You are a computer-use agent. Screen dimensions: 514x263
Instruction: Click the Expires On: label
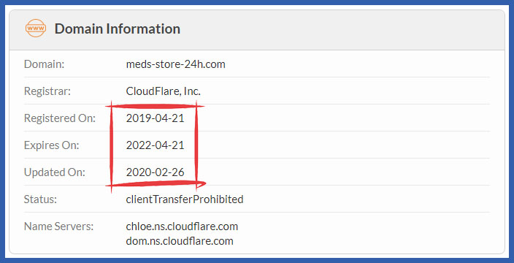(x=51, y=145)
